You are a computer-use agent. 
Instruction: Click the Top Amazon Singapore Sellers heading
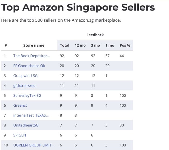(x=78, y=7)
